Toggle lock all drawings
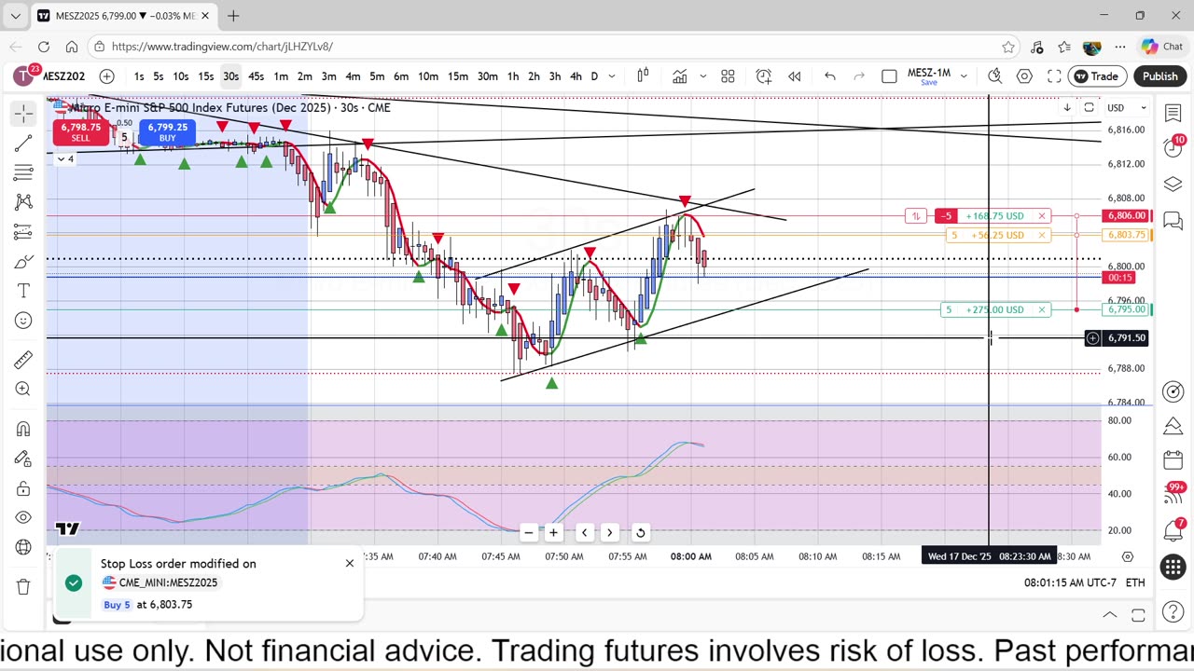 pos(23,488)
